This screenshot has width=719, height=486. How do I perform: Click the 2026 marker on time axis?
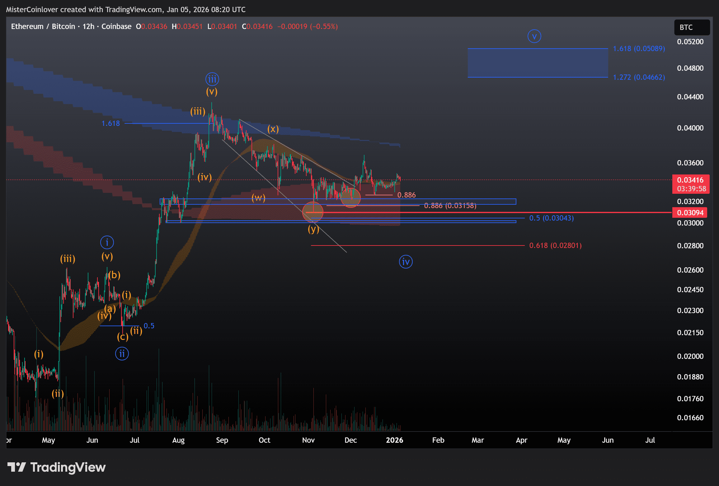[394, 440]
